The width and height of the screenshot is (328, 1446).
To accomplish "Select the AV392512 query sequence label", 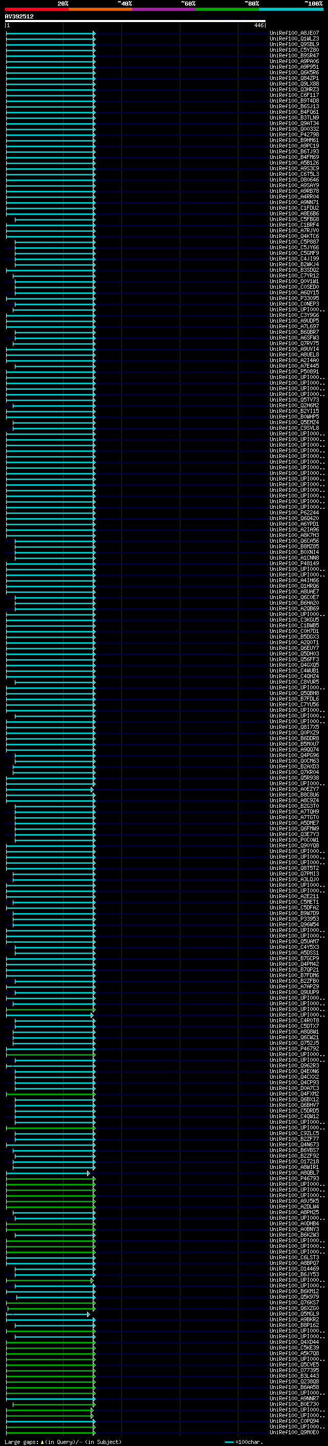I will pos(19,16).
